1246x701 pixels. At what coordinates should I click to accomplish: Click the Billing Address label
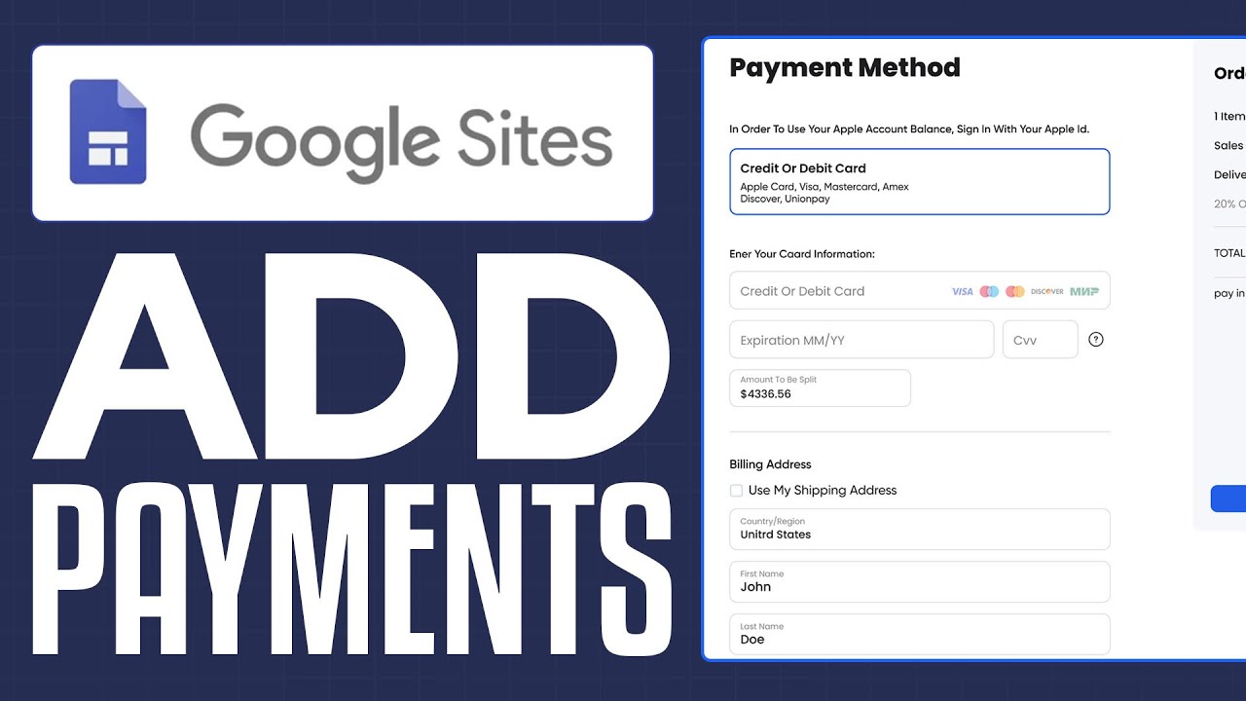pyautogui.click(x=770, y=464)
